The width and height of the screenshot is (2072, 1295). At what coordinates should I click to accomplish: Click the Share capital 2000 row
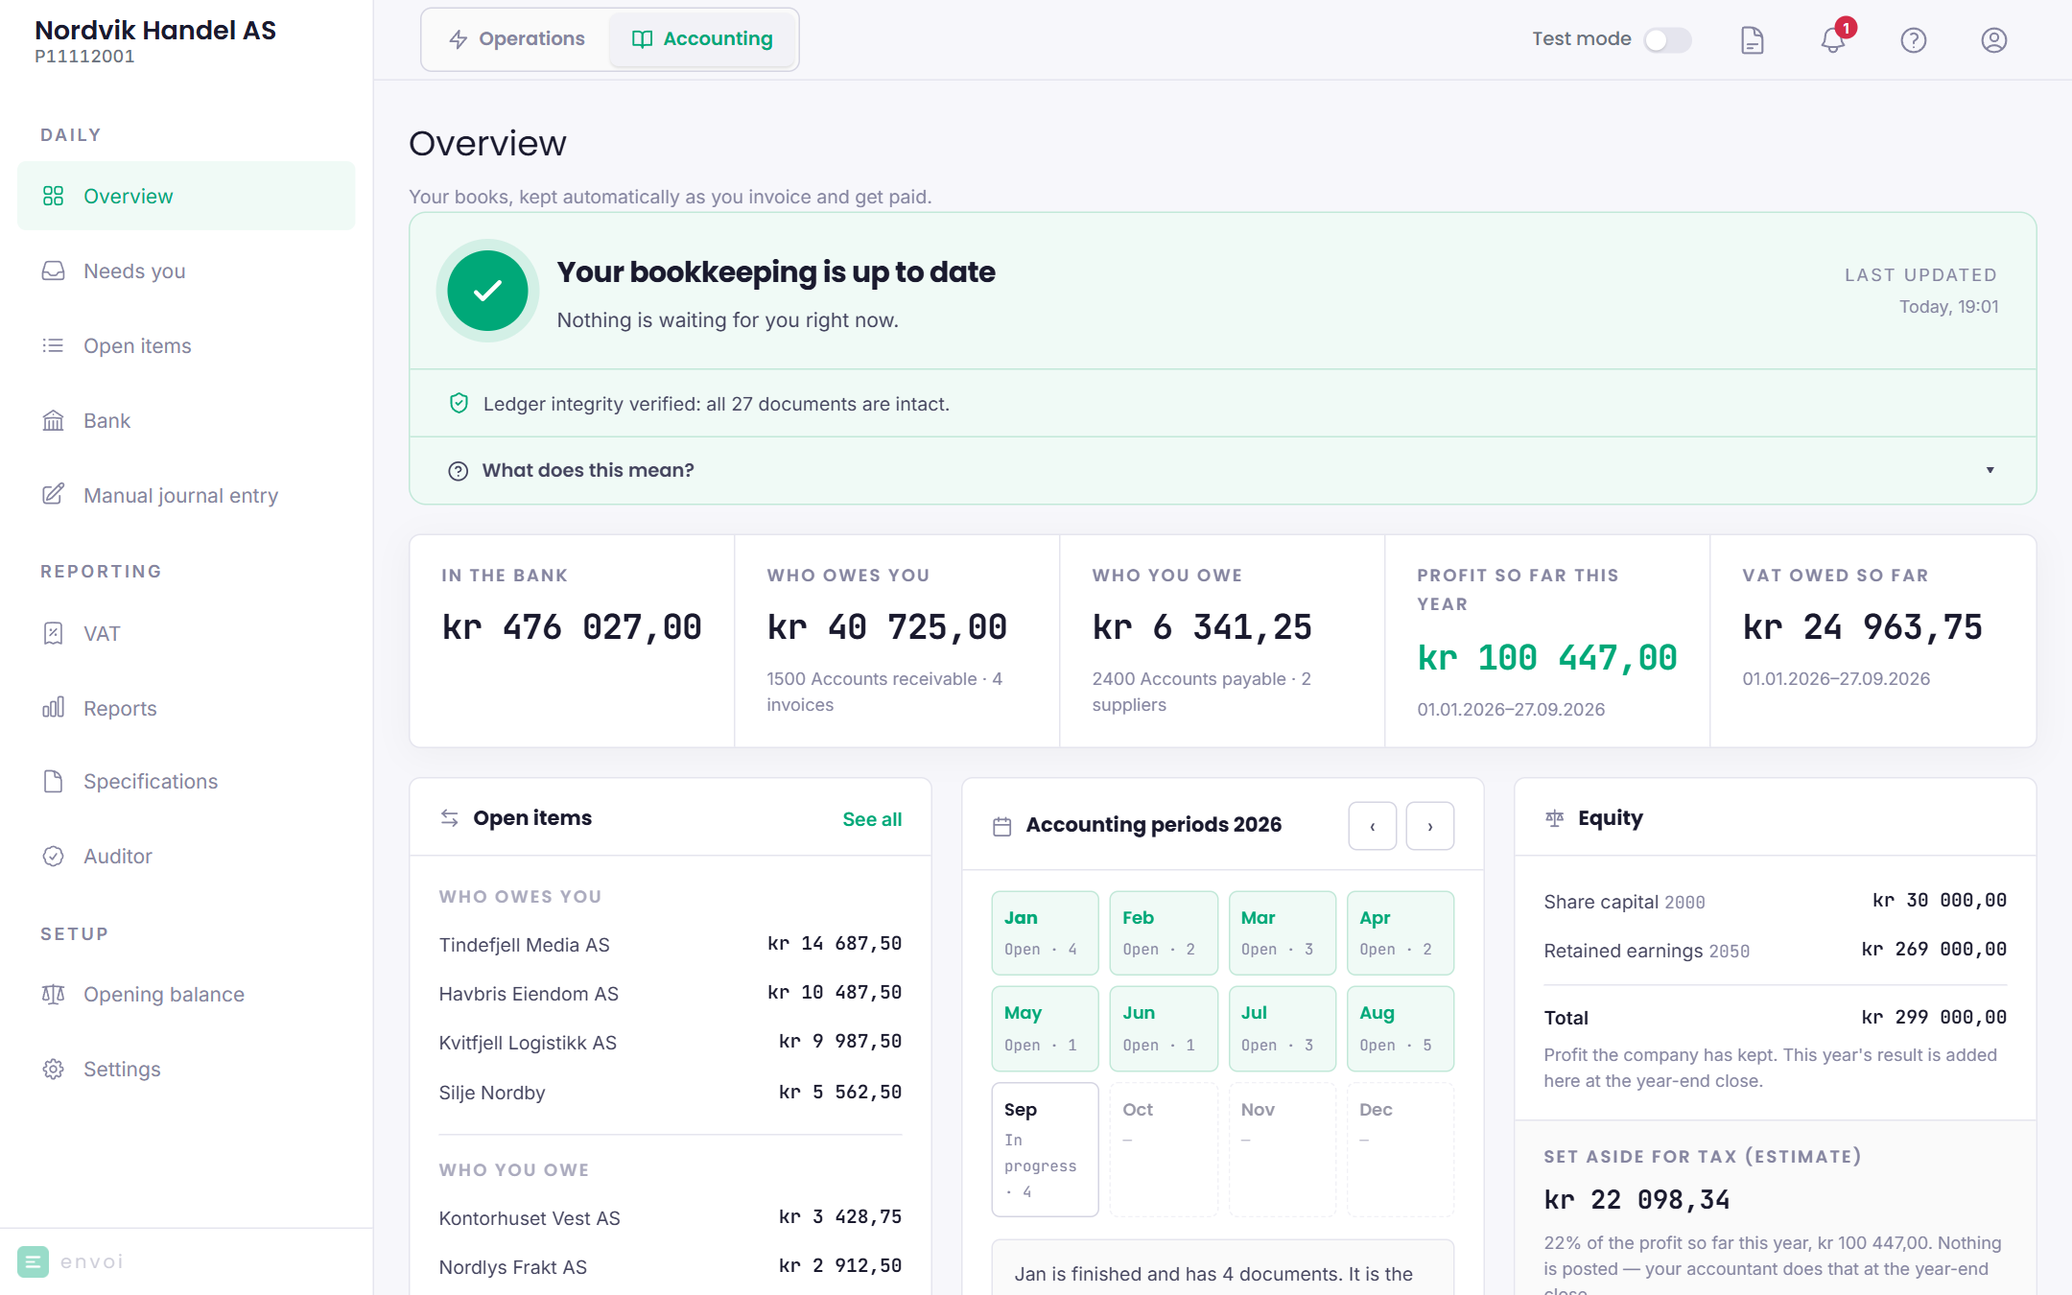(1775, 901)
